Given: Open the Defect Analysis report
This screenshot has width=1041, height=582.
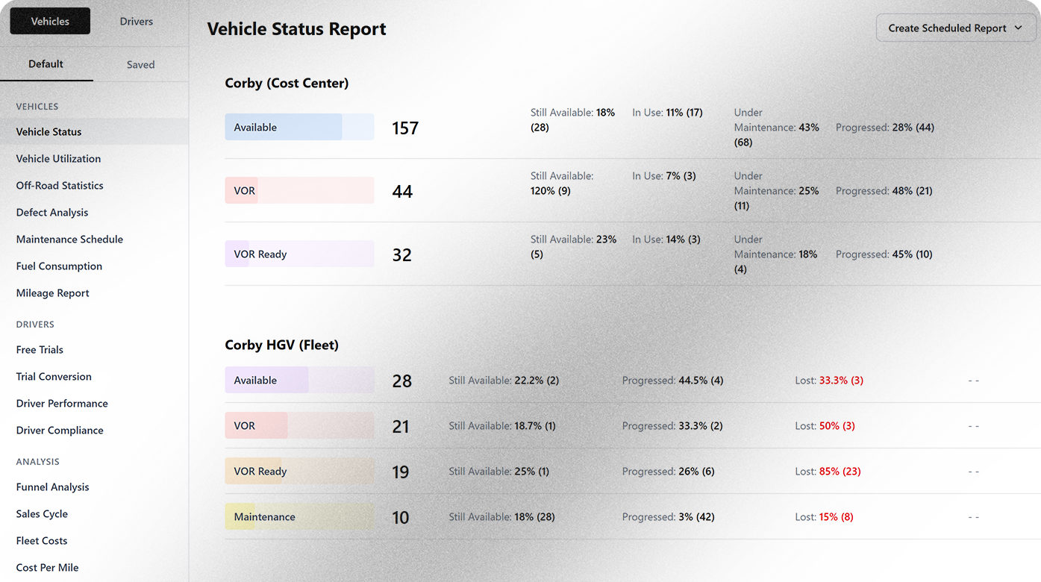Looking at the screenshot, I should pos(52,213).
